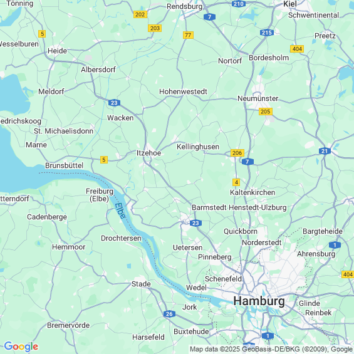Click the A210 shield near Rendsburg
Image resolution: width=354 pixels, height=354 pixels.
239,3
